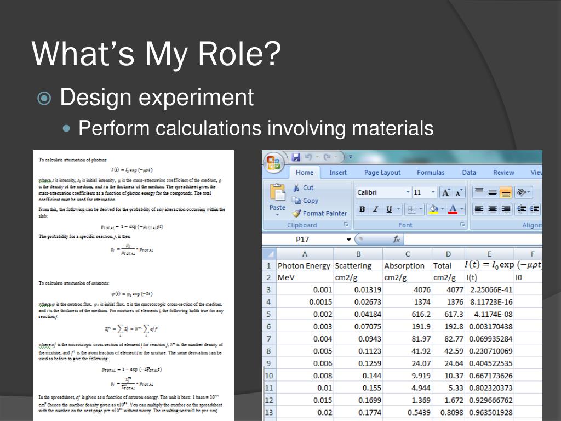The height and width of the screenshot is (421, 561).
Task: Select the cell "Photon Energy"
Action: click(x=305, y=266)
